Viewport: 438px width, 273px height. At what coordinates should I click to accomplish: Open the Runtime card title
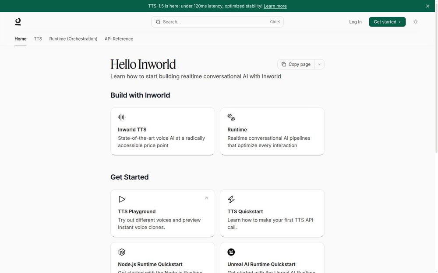pyautogui.click(x=237, y=130)
